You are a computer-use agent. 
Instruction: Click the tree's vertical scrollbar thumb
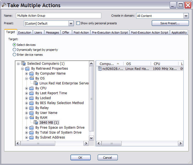click(x=91, y=99)
